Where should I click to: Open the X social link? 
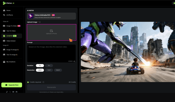point(10,92)
